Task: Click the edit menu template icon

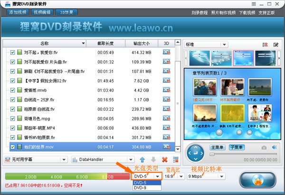Action: click(275, 45)
